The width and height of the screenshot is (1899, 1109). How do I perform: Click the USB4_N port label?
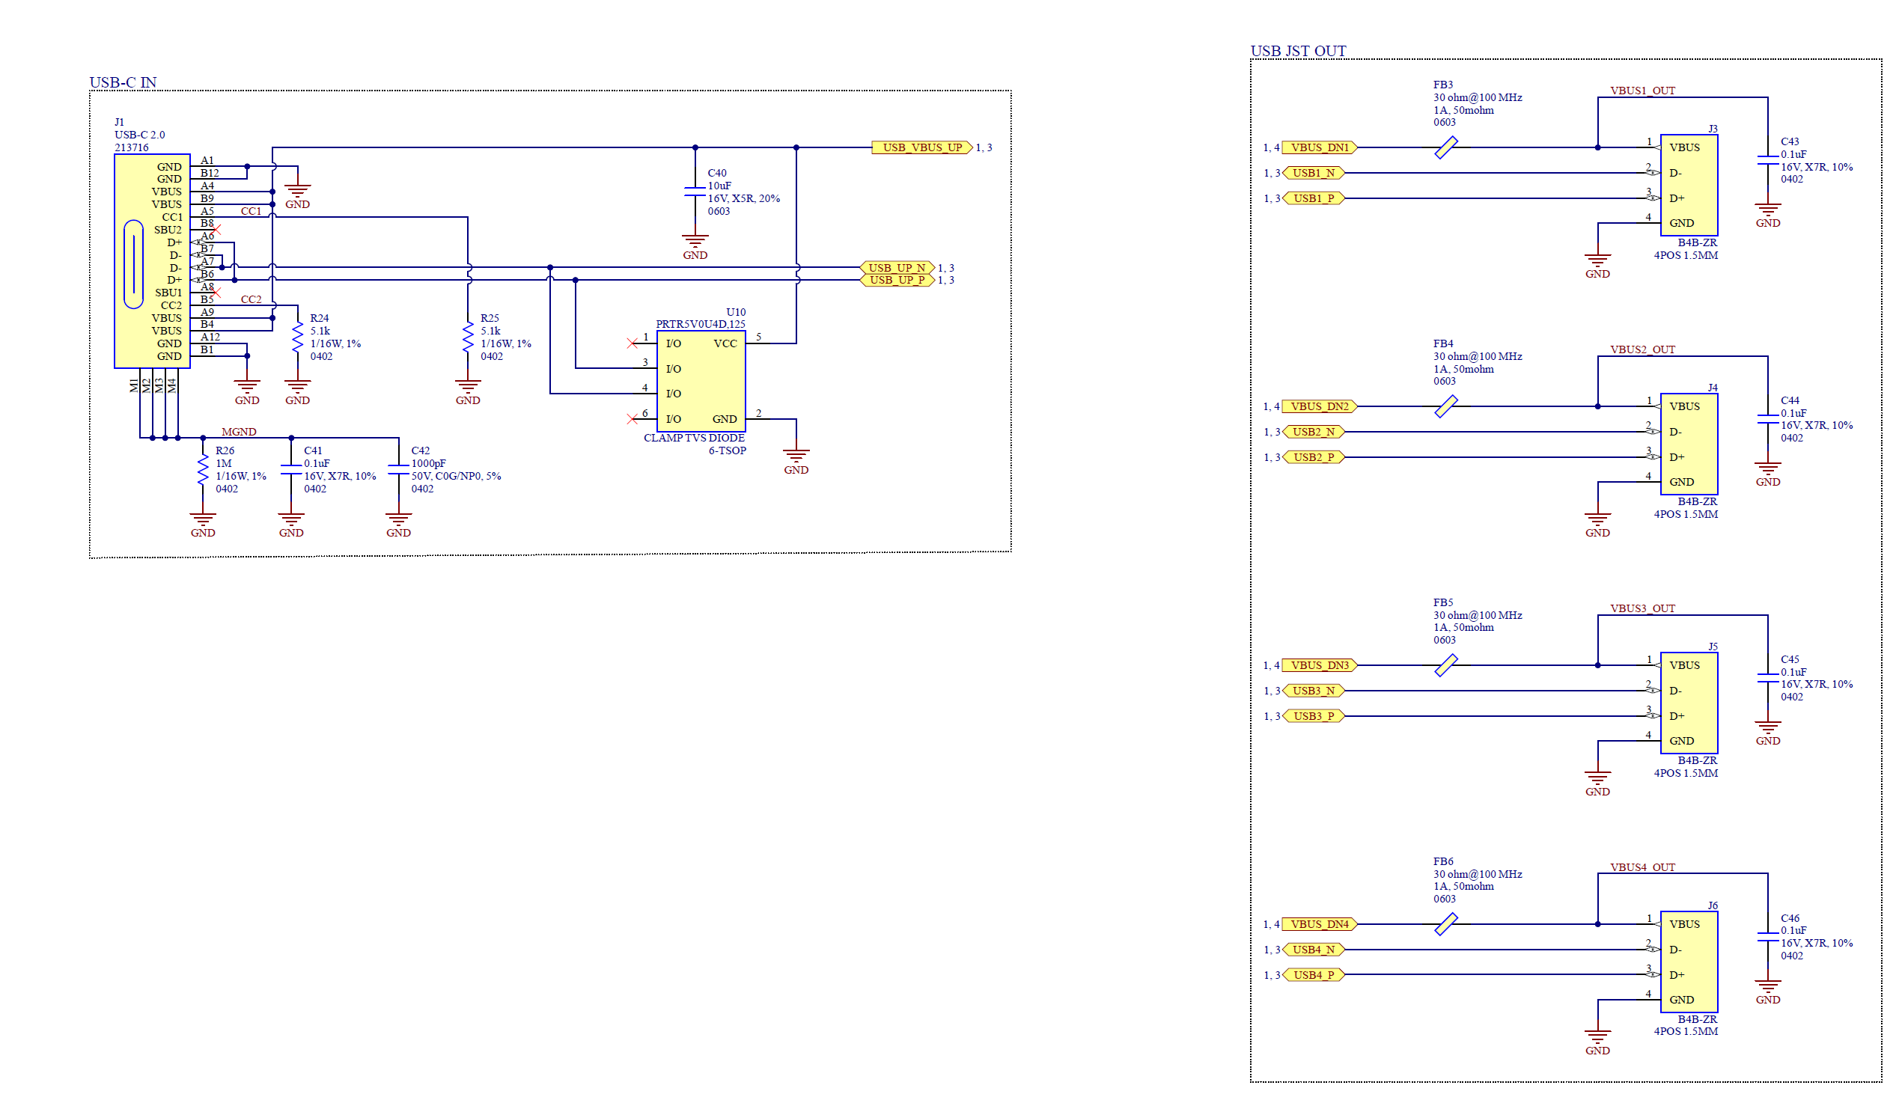coord(1314,950)
